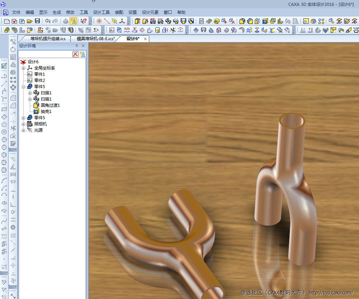The width and height of the screenshot is (359, 299).
Task: Save with the floppy disk icon
Action: coord(37,21)
